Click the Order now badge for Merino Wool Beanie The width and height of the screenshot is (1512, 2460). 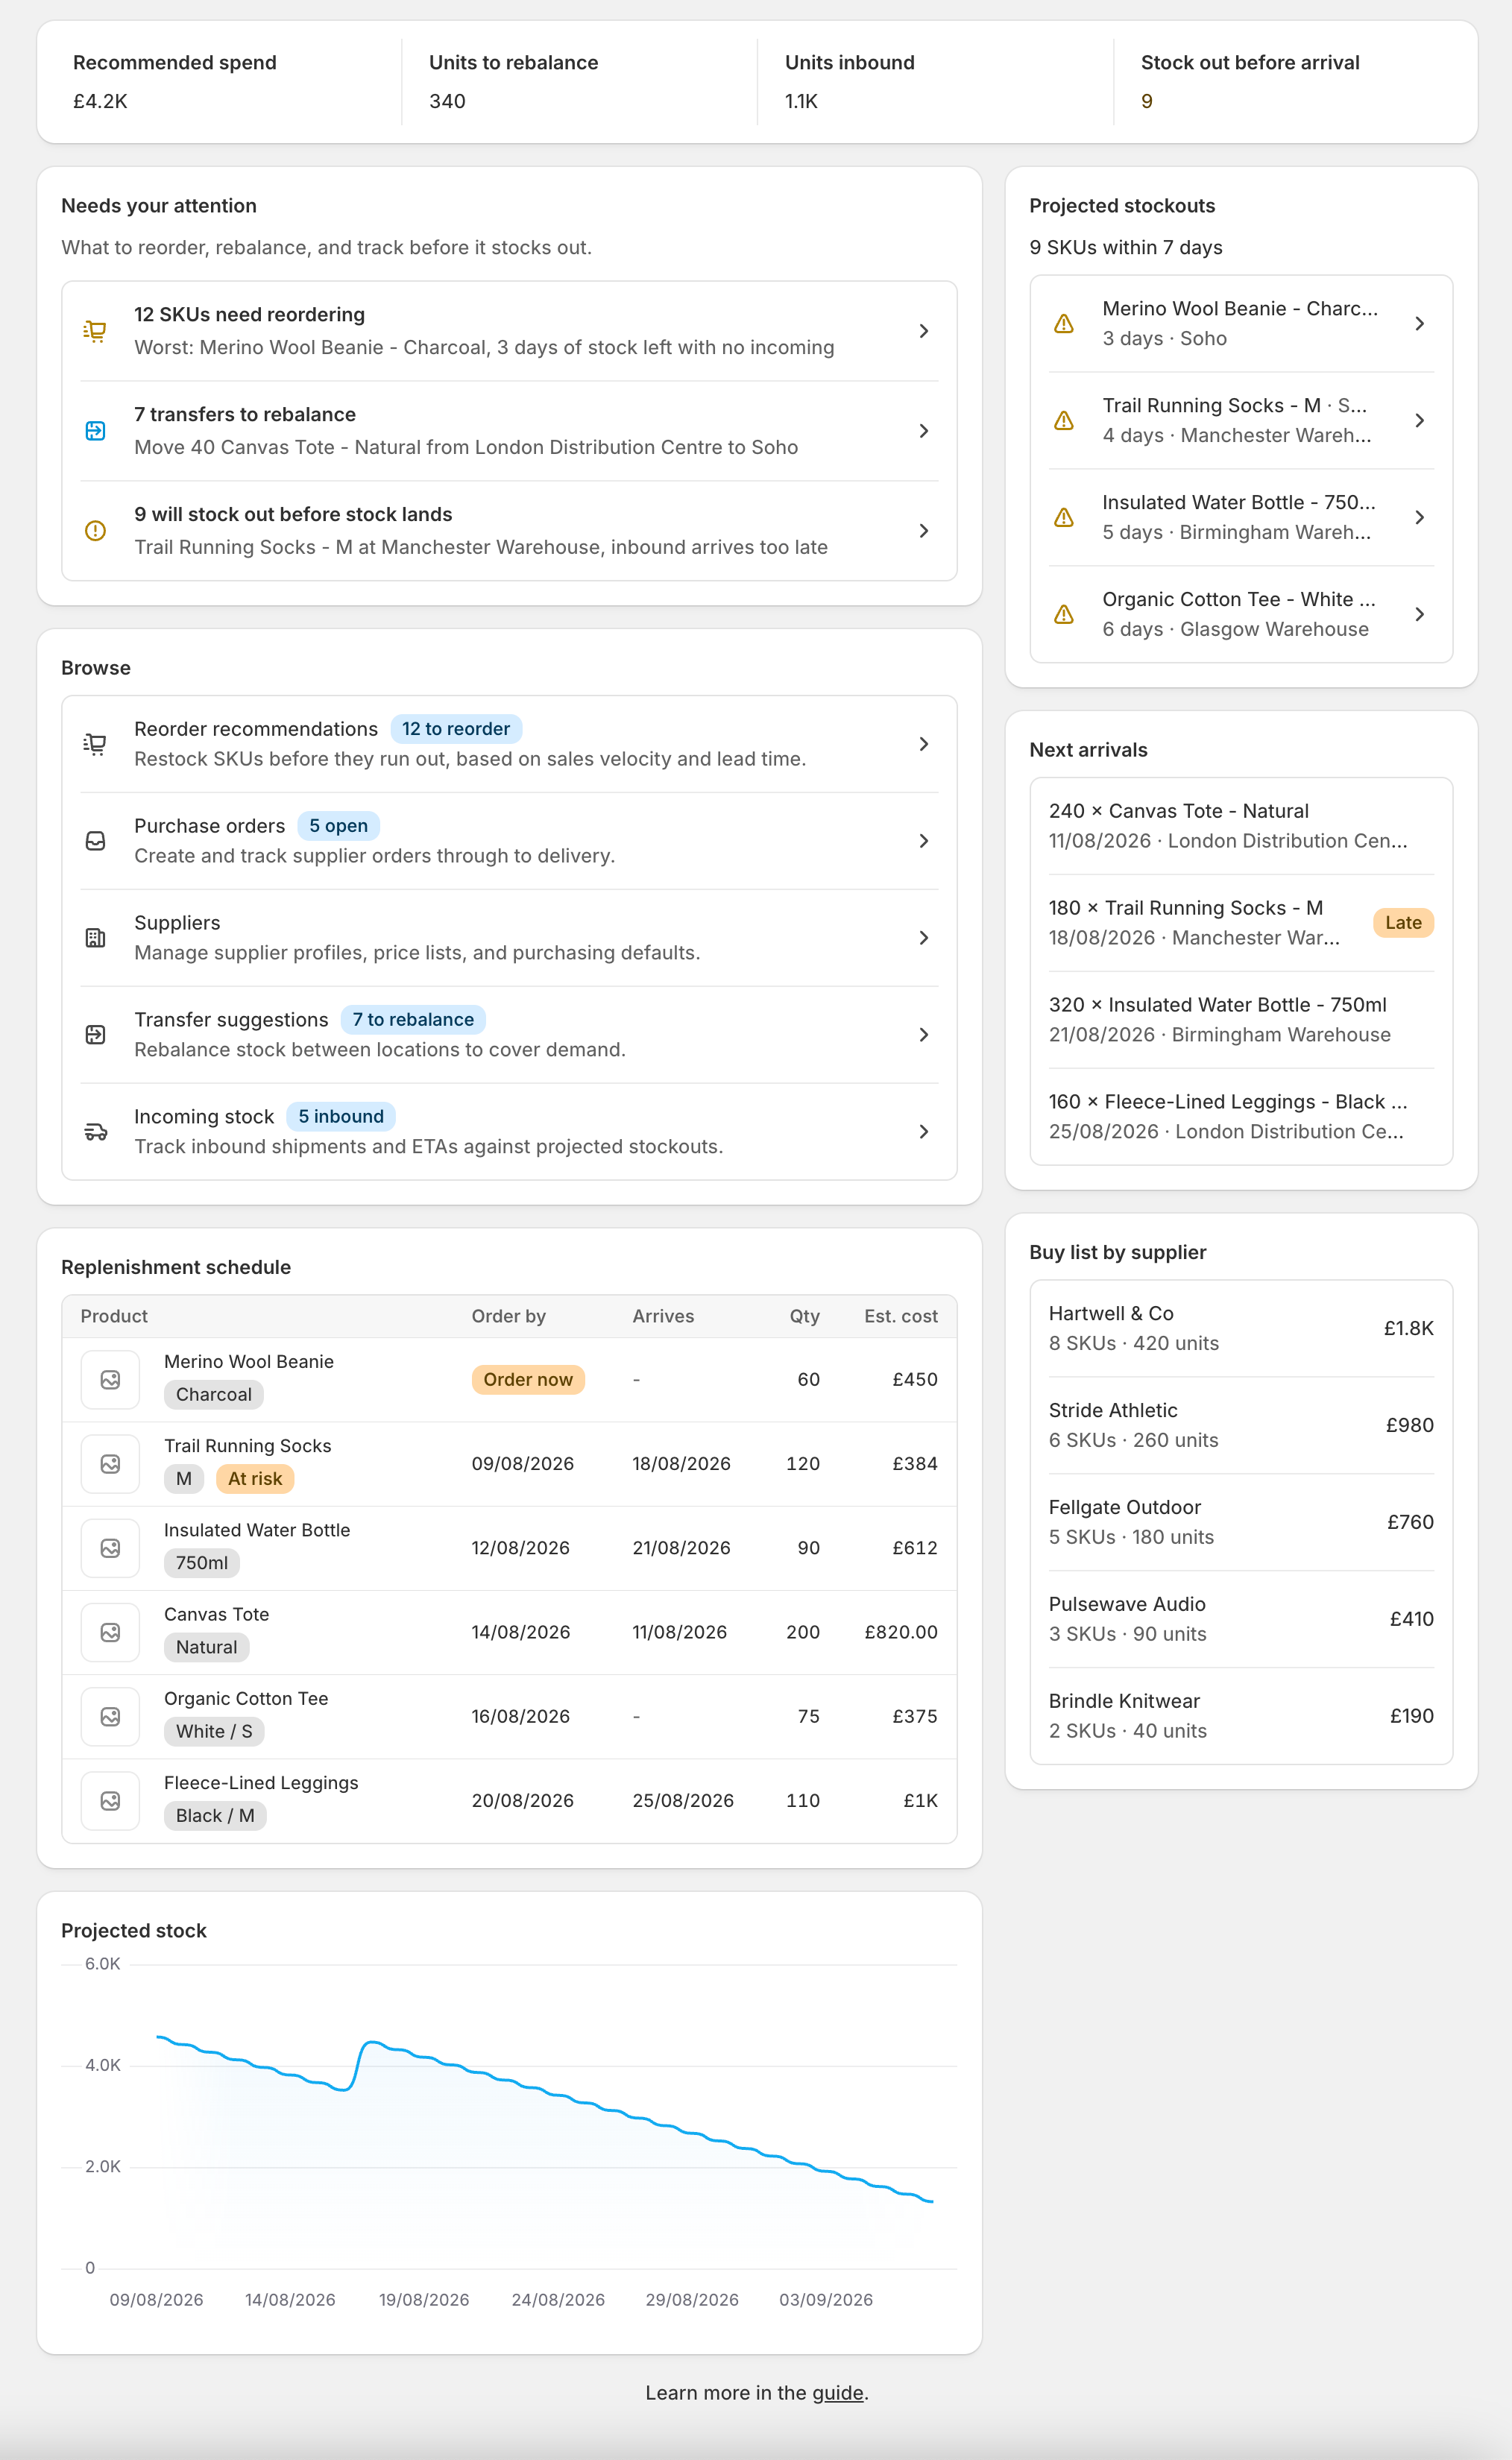528,1379
